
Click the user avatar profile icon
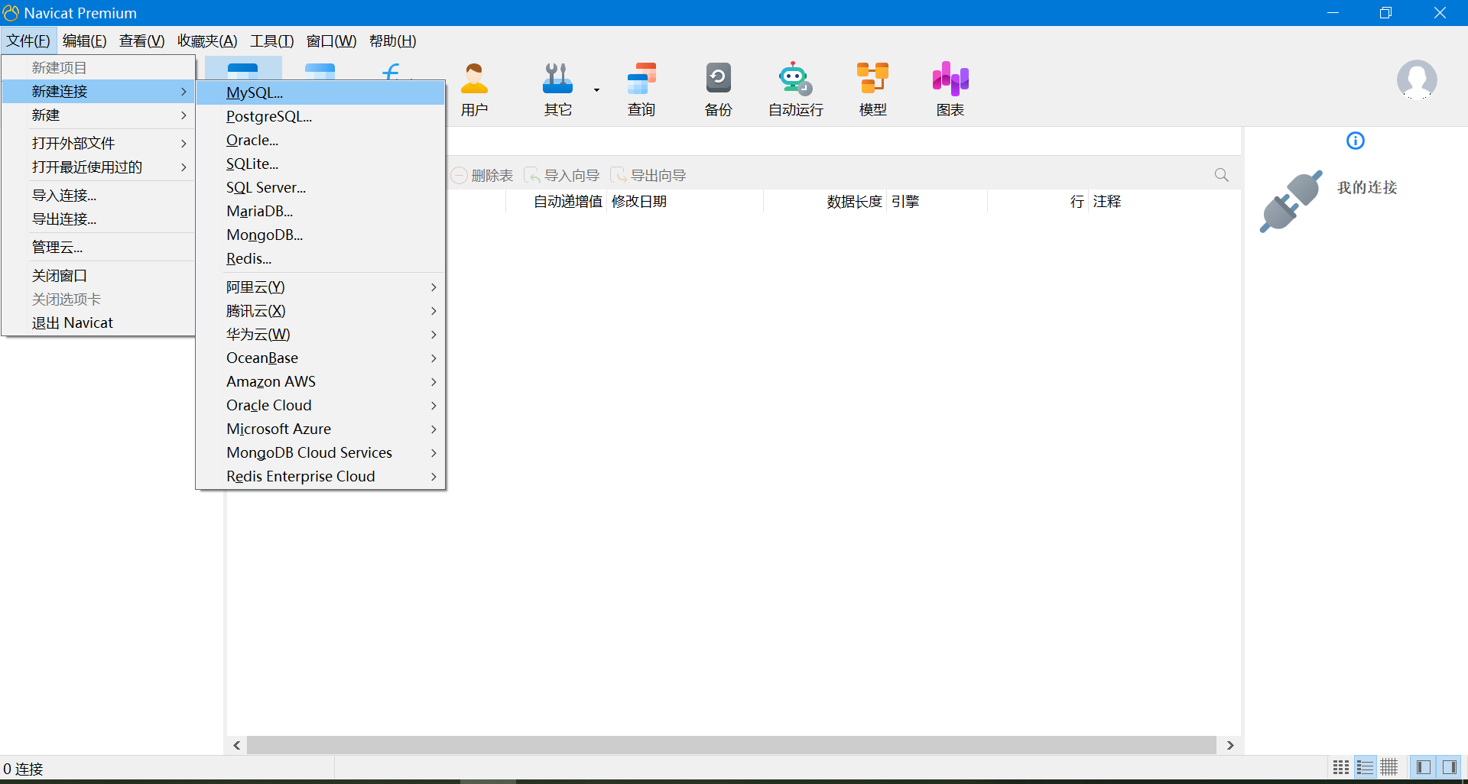(x=1417, y=80)
